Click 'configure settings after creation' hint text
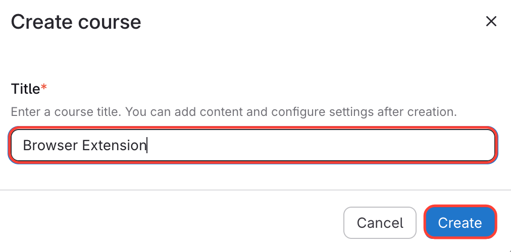The width and height of the screenshot is (511, 252). pyautogui.click(x=369, y=112)
